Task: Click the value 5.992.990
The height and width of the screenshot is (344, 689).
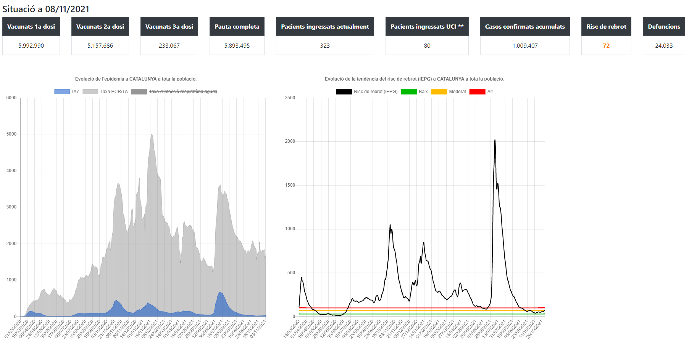Action: tap(31, 46)
